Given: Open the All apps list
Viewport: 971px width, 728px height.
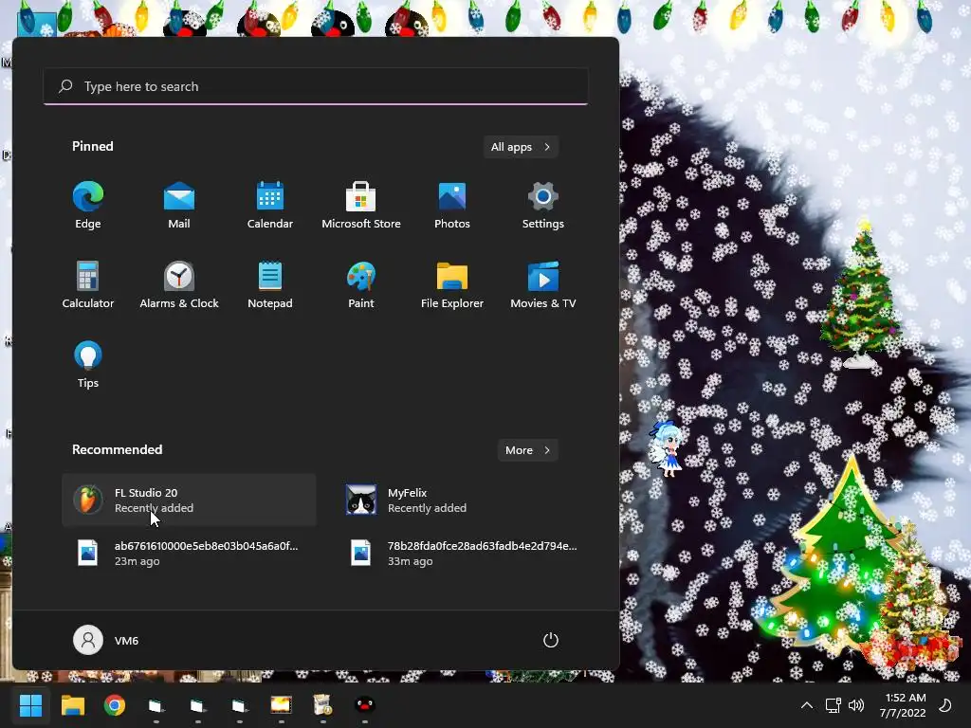Looking at the screenshot, I should click(521, 147).
